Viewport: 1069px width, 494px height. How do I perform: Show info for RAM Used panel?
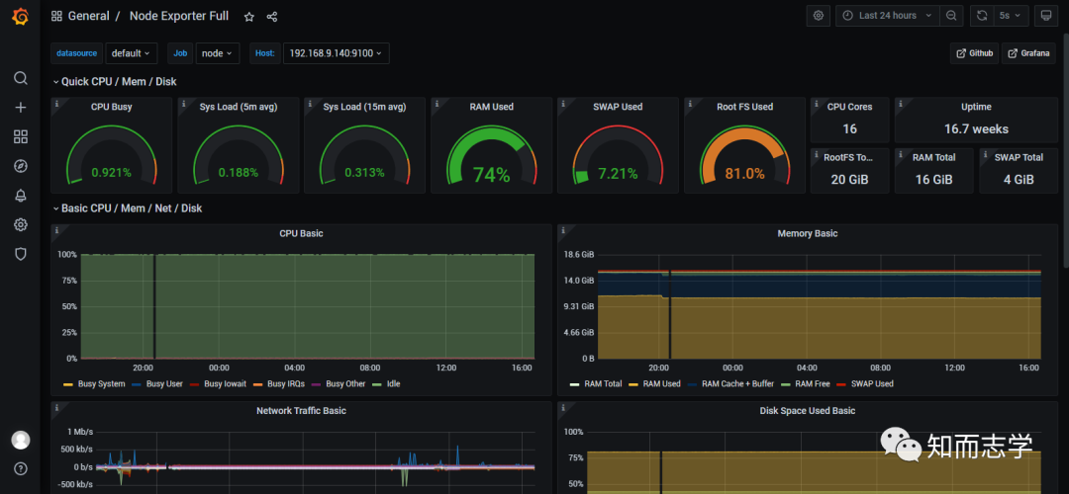437,104
